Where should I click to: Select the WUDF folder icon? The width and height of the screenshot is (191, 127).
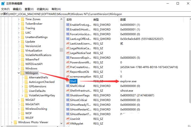23,118
